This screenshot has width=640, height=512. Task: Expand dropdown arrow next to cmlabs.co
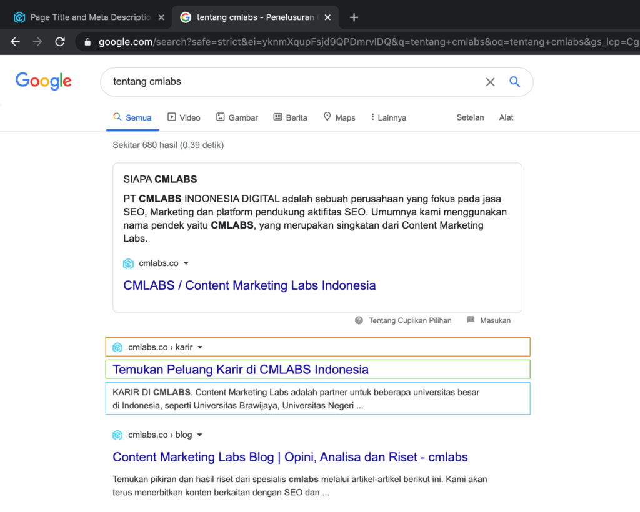point(186,263)
